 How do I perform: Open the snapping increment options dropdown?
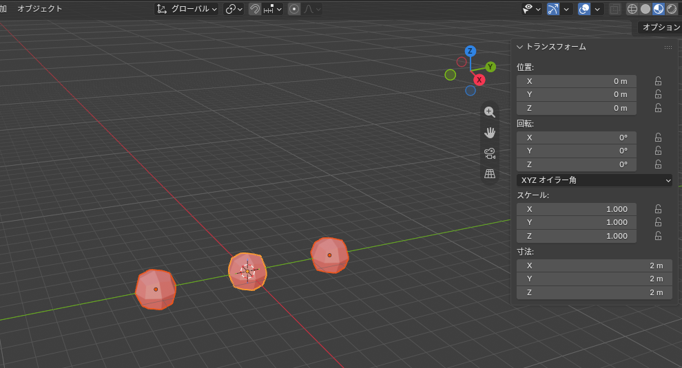pyautogui.click(x=273, y=9)
